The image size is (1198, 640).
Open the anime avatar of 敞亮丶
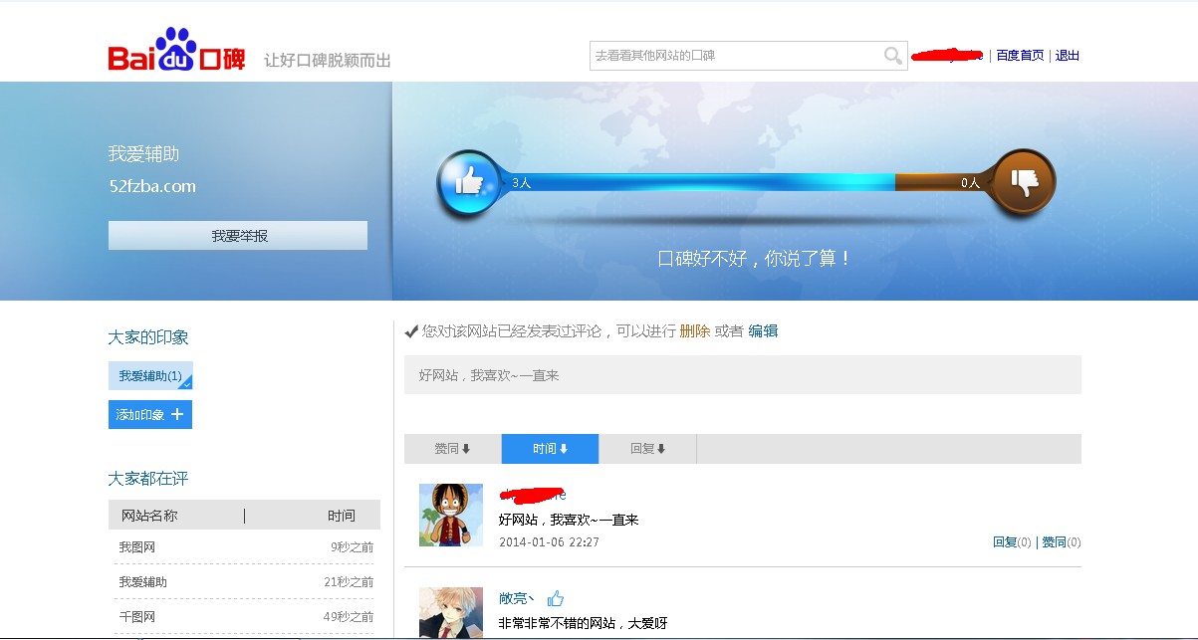coord(451,612)
